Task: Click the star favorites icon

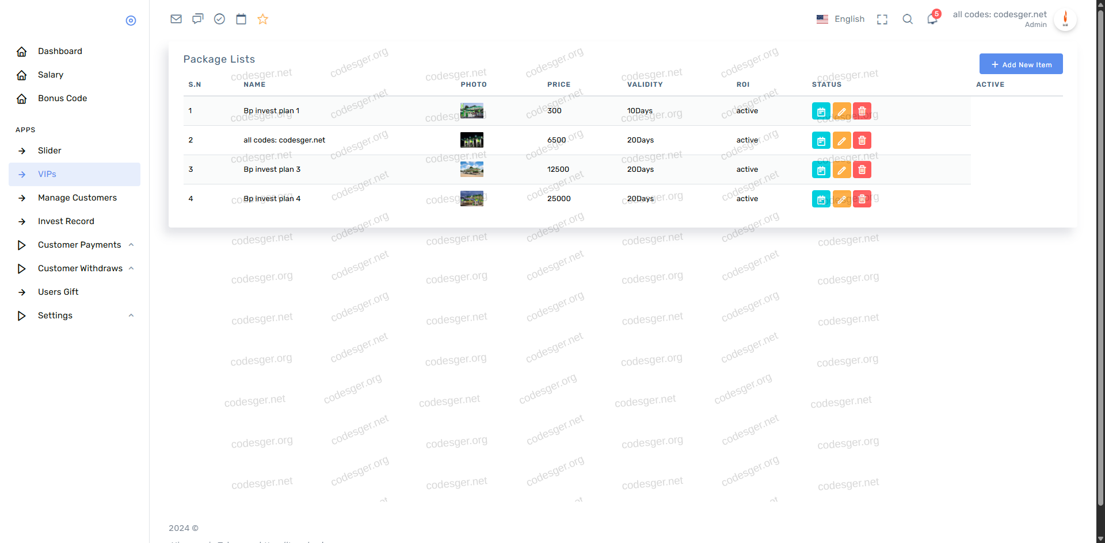Action: (x=263, y=19)
